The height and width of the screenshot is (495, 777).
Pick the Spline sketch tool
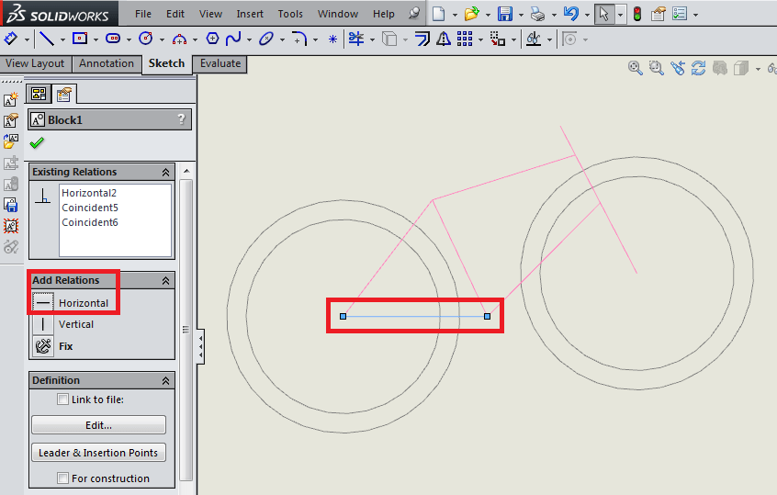[234, 39]
